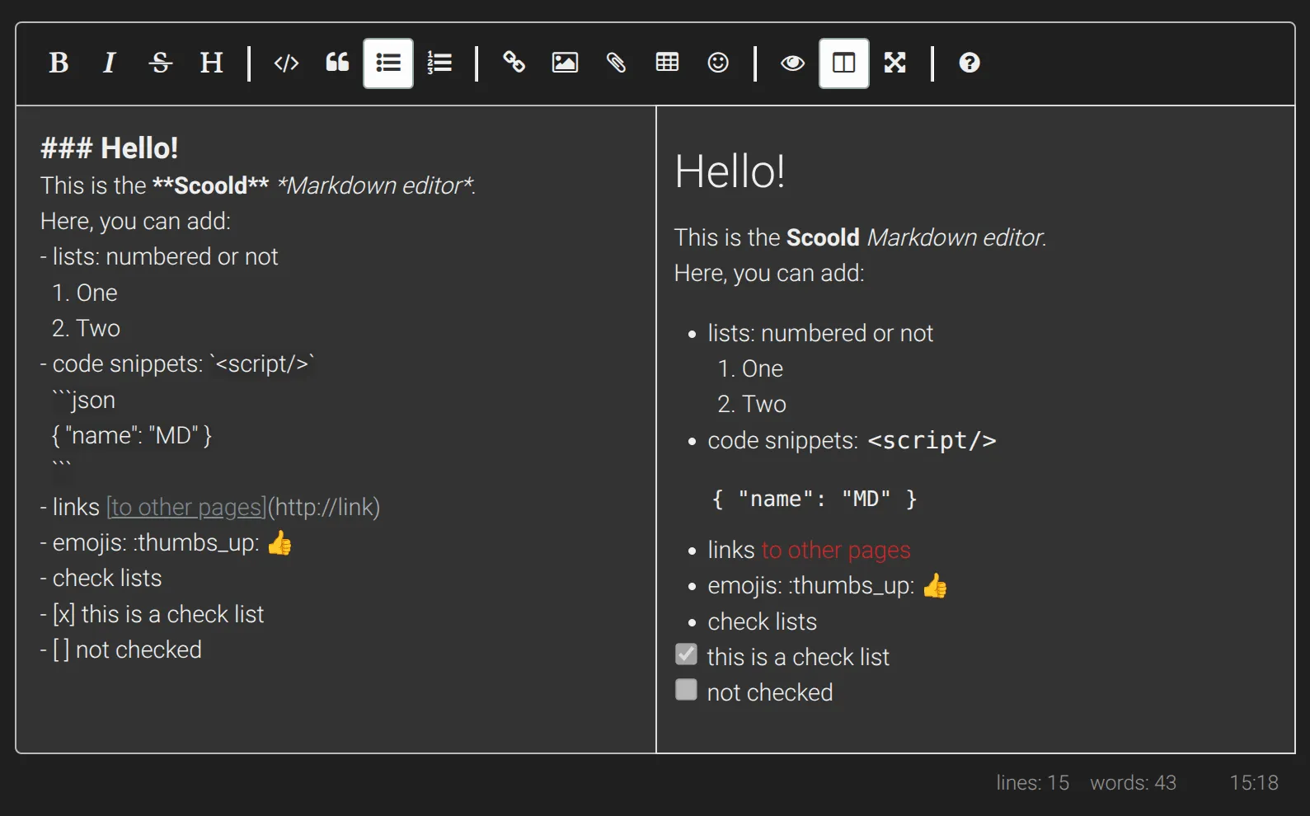
Task: Click the '**Scoold**' bold text in editor
Action: pos(211,185)
